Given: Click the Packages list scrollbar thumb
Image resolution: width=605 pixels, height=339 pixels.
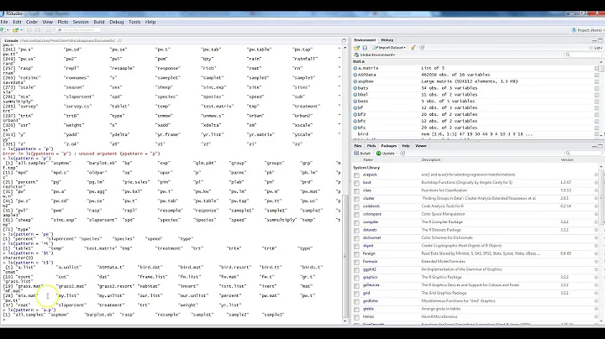Looking at the screenshot, I should coord(602,196).
